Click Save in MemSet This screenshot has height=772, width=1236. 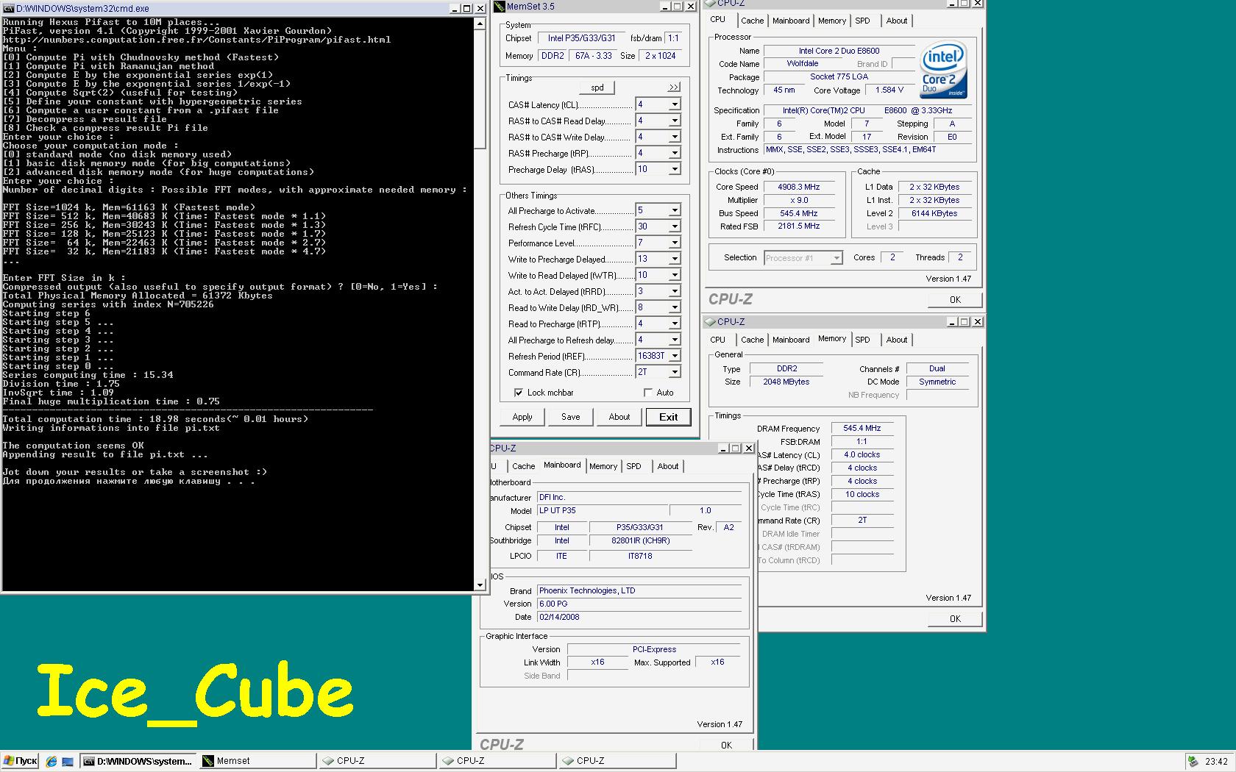coord(571,417)
